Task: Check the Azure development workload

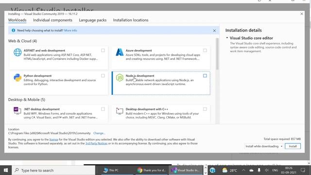Action: tap(205, 51)
